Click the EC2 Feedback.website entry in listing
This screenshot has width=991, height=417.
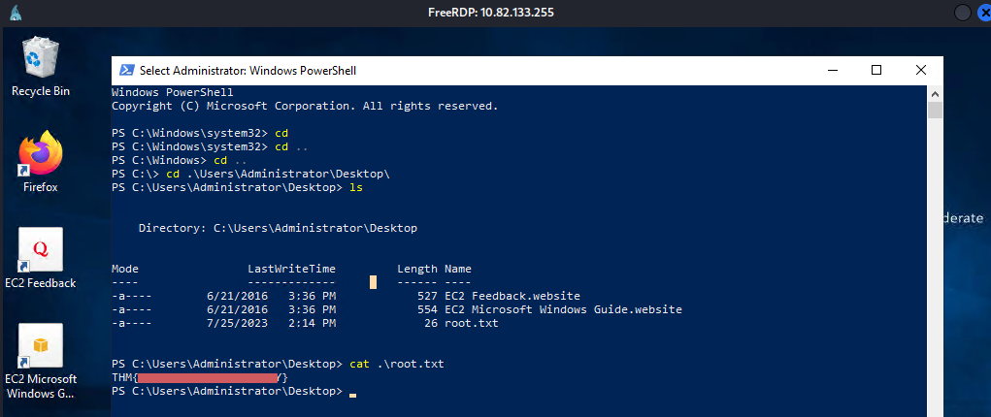tap(512, 296)
